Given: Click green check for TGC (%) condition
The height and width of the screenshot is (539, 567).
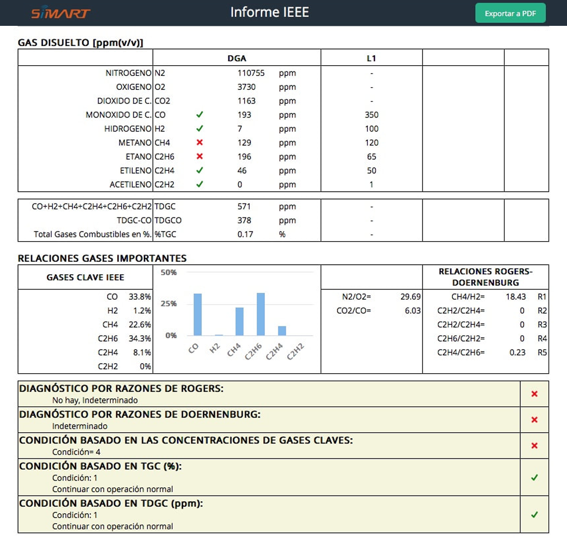Looking at the screenshot, I should tap(534, 478).
